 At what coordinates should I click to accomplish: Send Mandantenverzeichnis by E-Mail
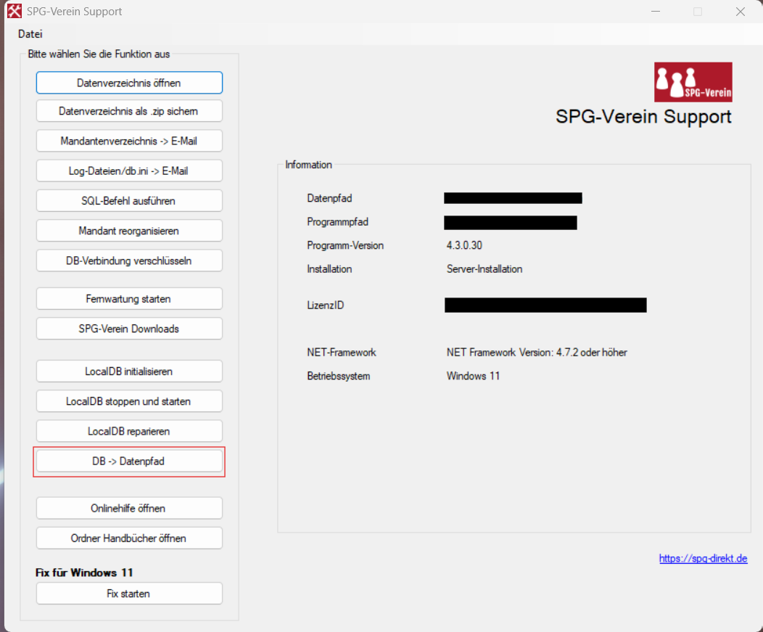(129, 141)
